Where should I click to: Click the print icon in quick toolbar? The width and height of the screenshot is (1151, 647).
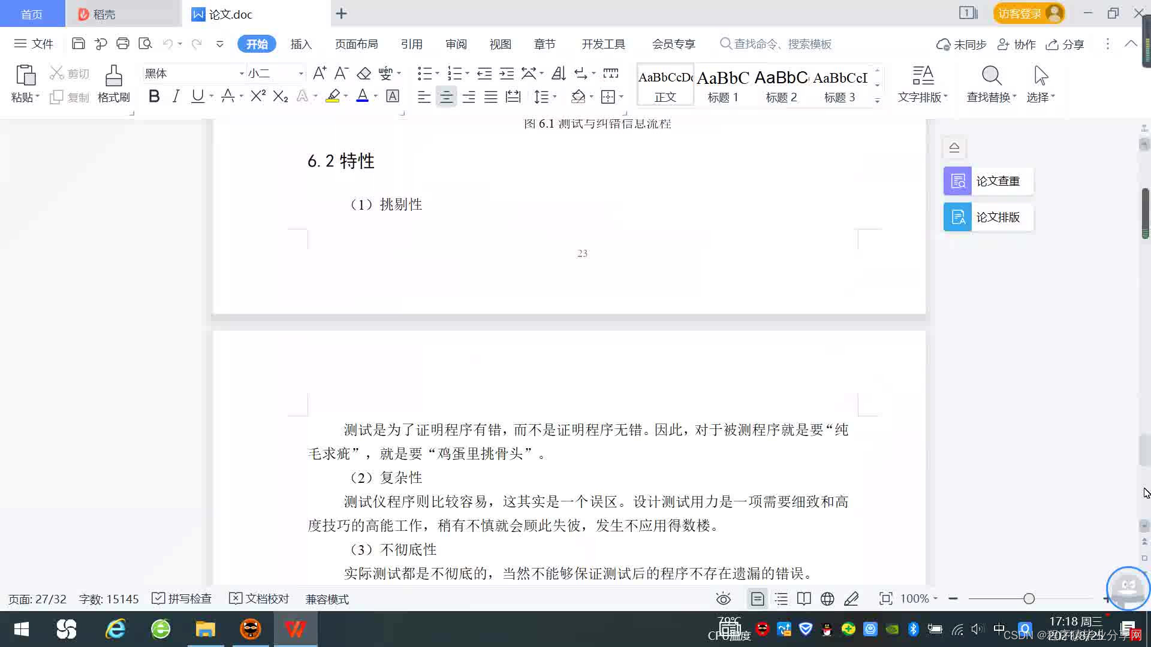tap(123, 44)
